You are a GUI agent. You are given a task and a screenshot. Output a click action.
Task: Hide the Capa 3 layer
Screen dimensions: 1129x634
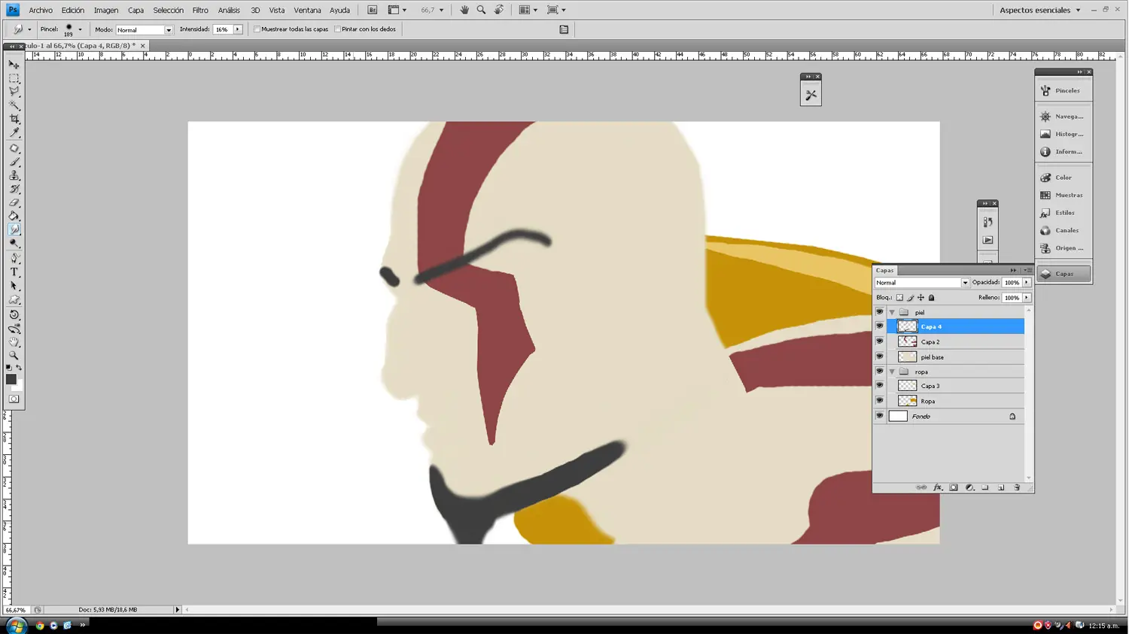(879, 385)
